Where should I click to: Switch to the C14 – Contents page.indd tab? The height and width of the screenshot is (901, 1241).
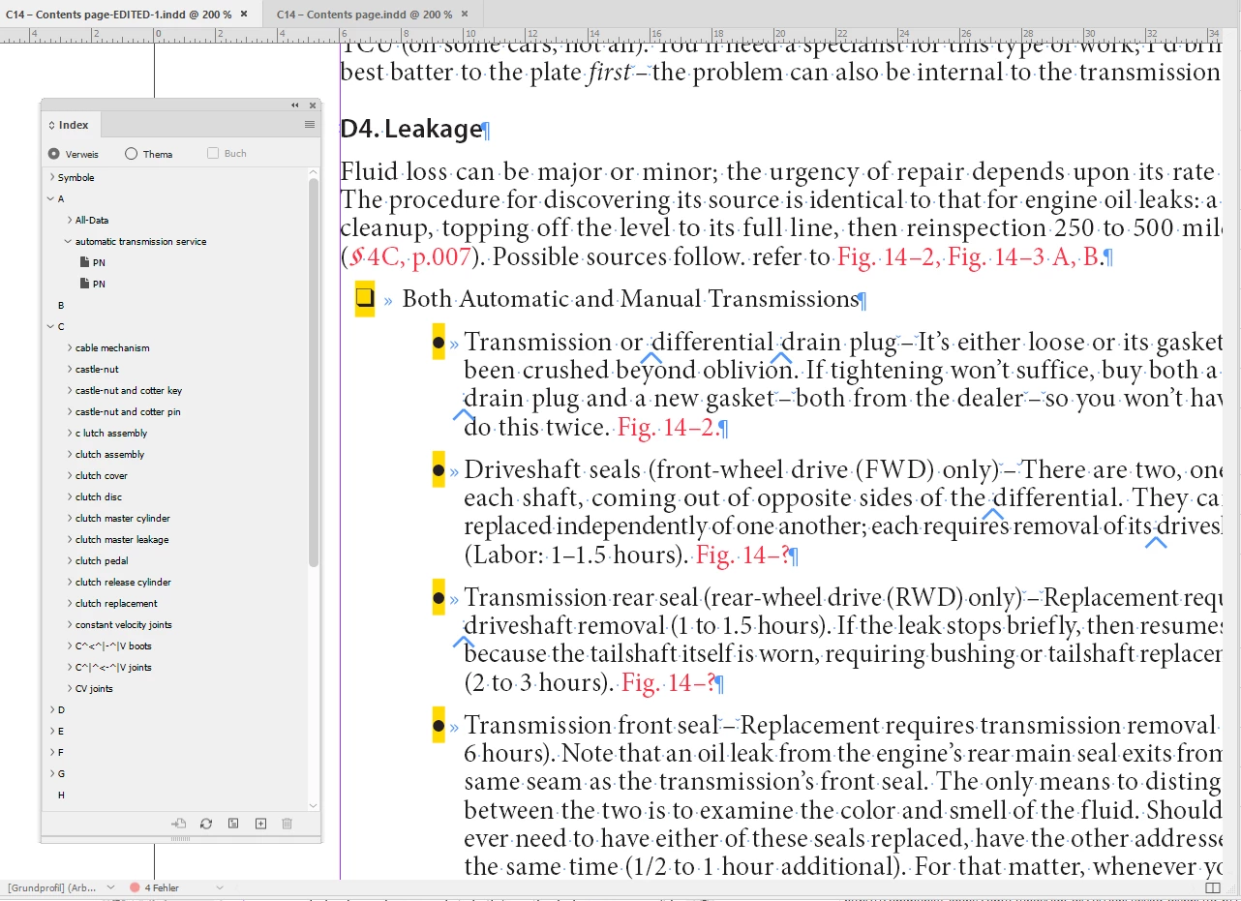tap(364, 15)
